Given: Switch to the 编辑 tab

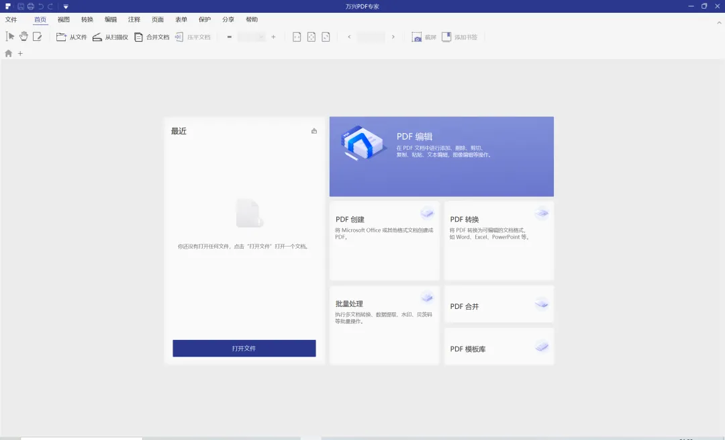Looking at the screenshot, I should (x=111, y=19).
